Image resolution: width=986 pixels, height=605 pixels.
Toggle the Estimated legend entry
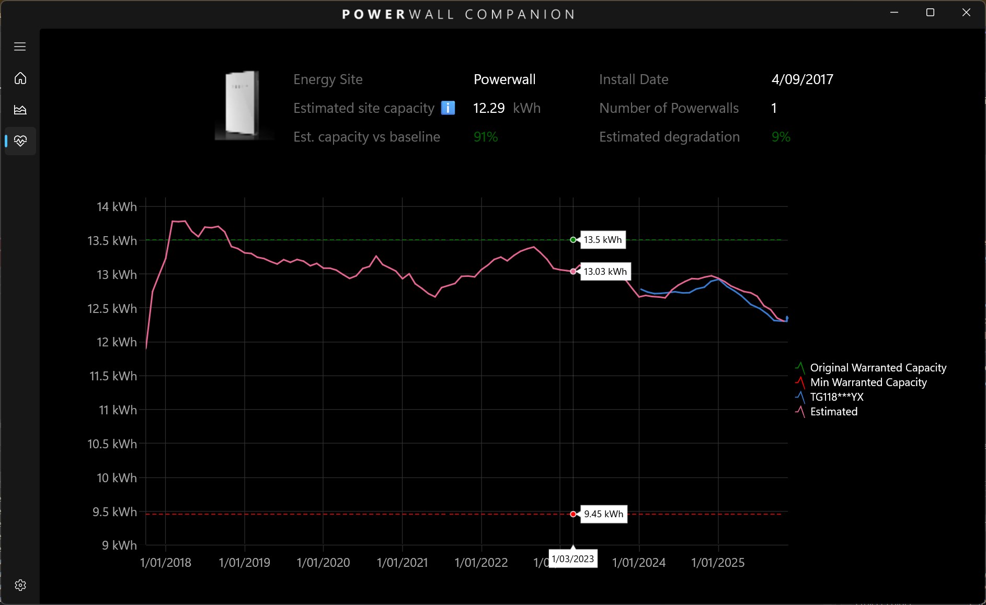(833, 412)
